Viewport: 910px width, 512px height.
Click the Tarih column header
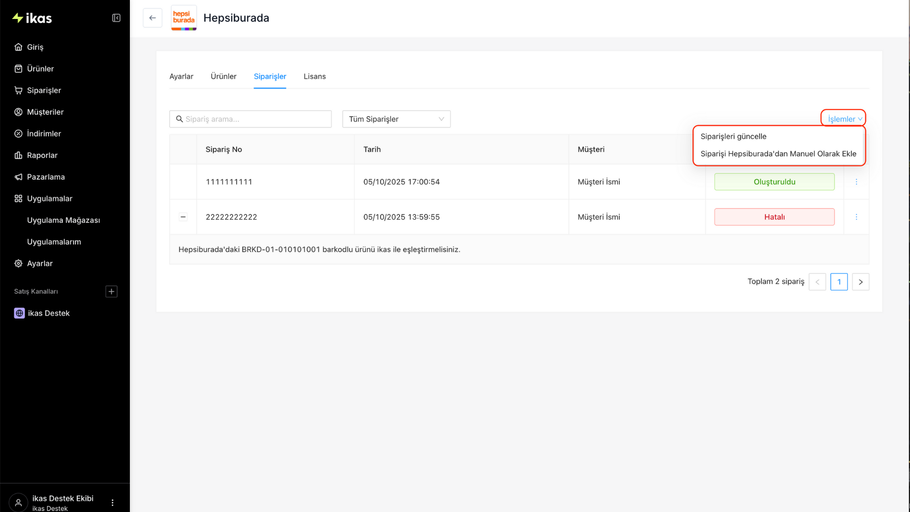372,149
